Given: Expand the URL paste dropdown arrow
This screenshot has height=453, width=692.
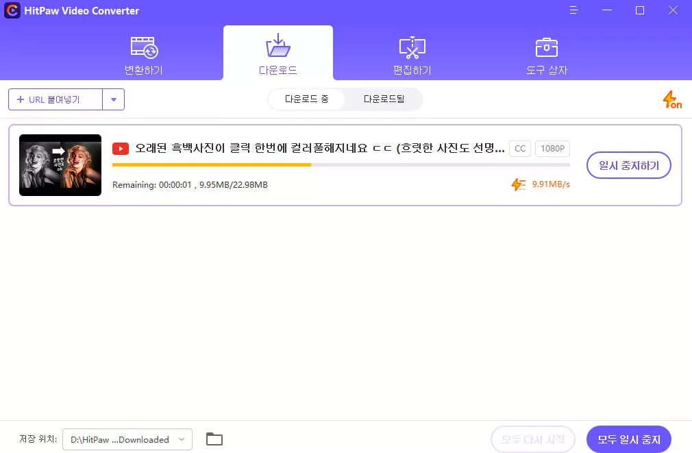Looking at the screenshot, I should [x=113, y=99].
